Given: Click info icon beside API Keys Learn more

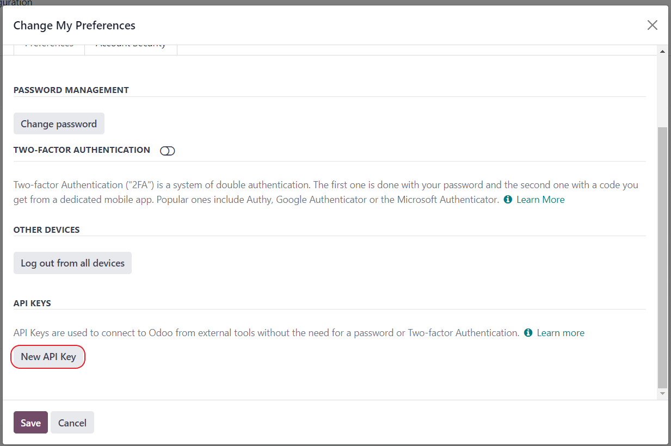Looking at the screenshot, I should [x=528, y=333].
